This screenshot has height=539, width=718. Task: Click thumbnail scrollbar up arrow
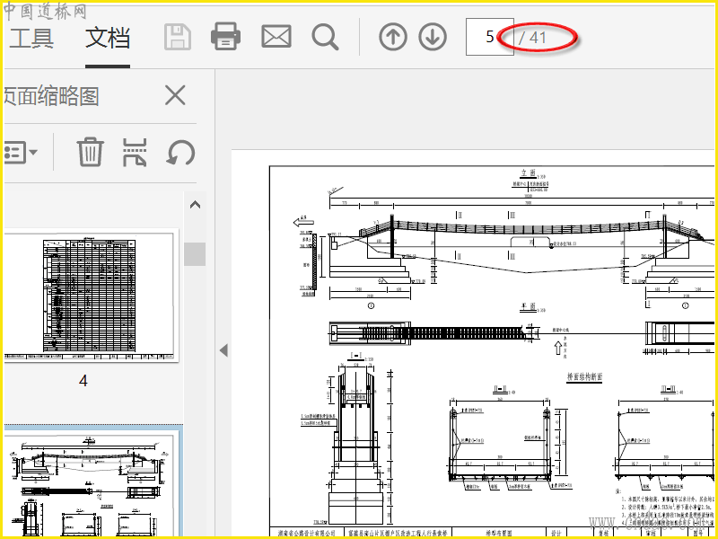[x=195, y=205]
